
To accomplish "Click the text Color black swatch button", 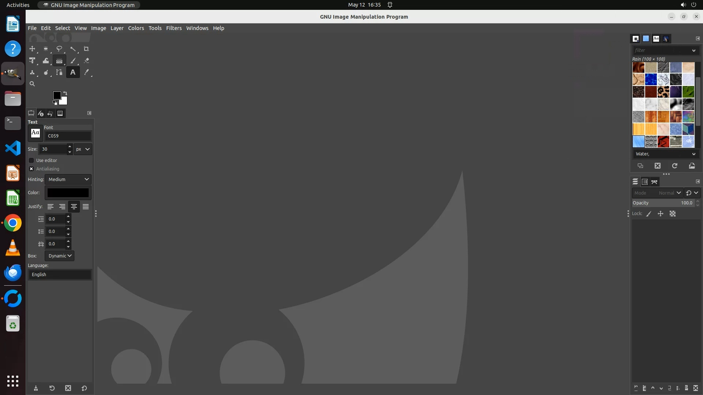I will point(68,192).
